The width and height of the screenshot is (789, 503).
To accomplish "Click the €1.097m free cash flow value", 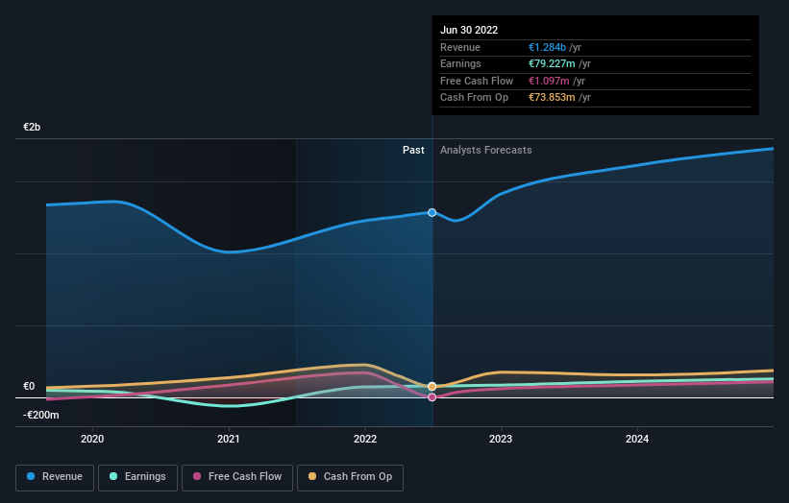I will pyautogui.click(x=549, y=81).
